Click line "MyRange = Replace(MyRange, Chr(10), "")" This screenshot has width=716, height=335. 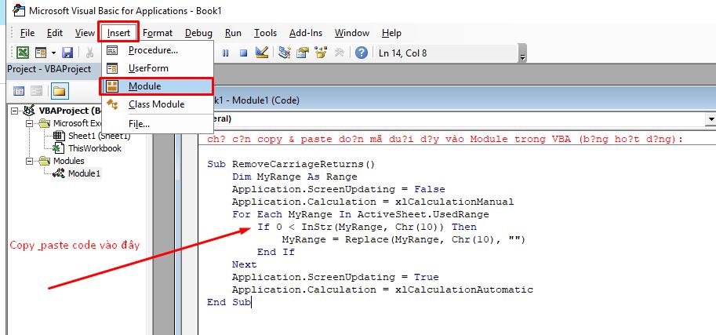404,239
